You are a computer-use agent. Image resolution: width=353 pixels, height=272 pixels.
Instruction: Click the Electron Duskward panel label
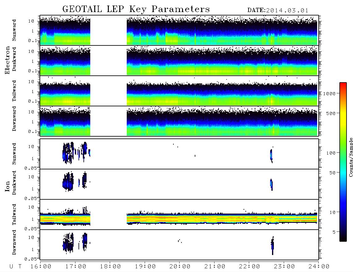tap(14, 59)
